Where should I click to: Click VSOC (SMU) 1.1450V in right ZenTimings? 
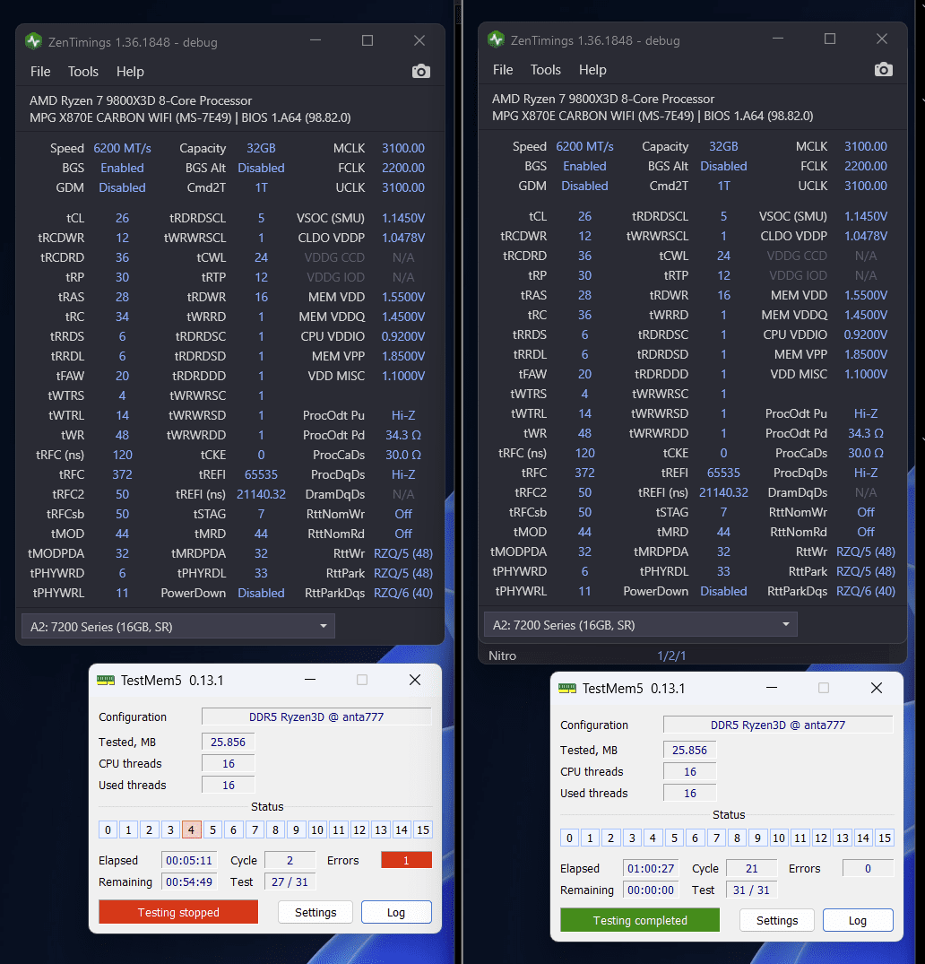[x=865, y=216]
